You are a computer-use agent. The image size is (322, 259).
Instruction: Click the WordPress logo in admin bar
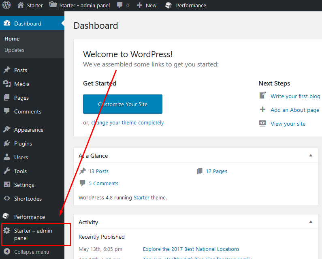click(x=6, y=5)
